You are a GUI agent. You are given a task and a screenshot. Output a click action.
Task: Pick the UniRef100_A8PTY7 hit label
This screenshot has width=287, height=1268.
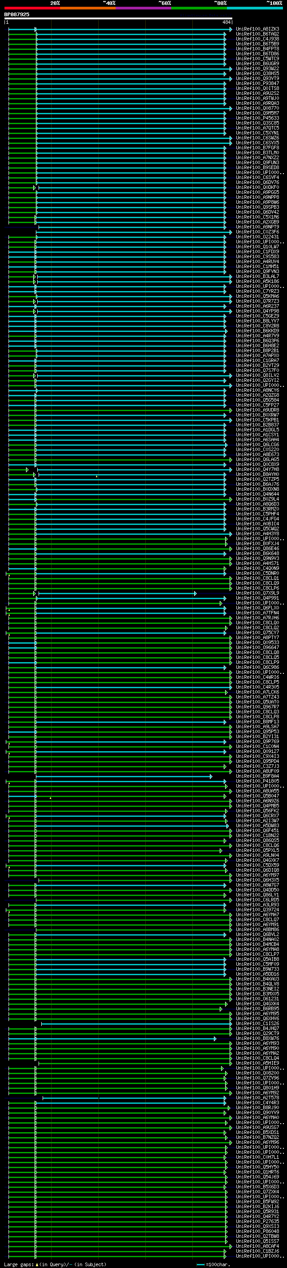(x=257, y=637)
